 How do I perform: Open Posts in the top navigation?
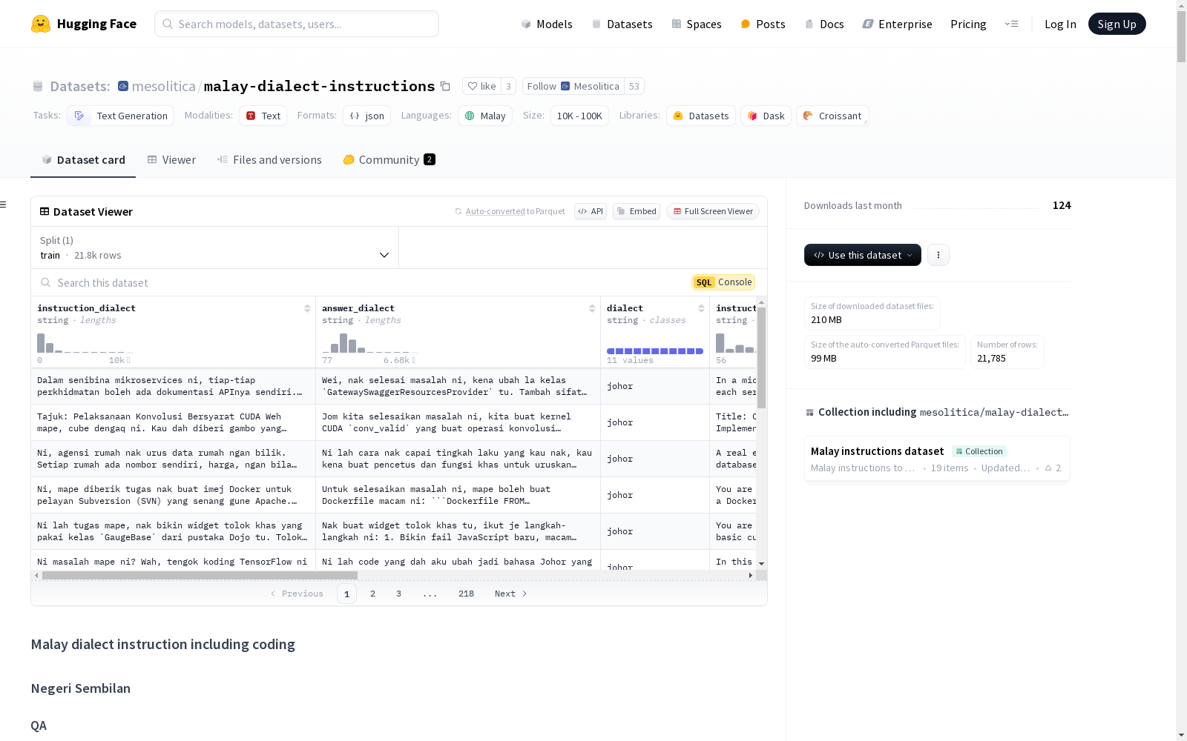point(763,24)
